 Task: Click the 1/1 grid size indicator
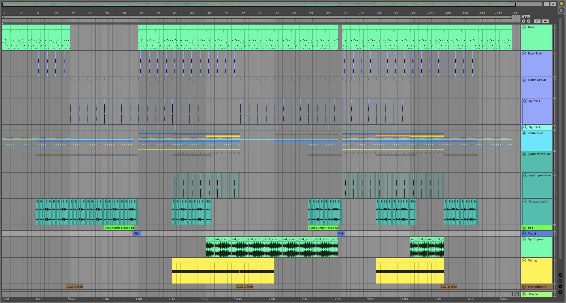click(x=515, y=294)
